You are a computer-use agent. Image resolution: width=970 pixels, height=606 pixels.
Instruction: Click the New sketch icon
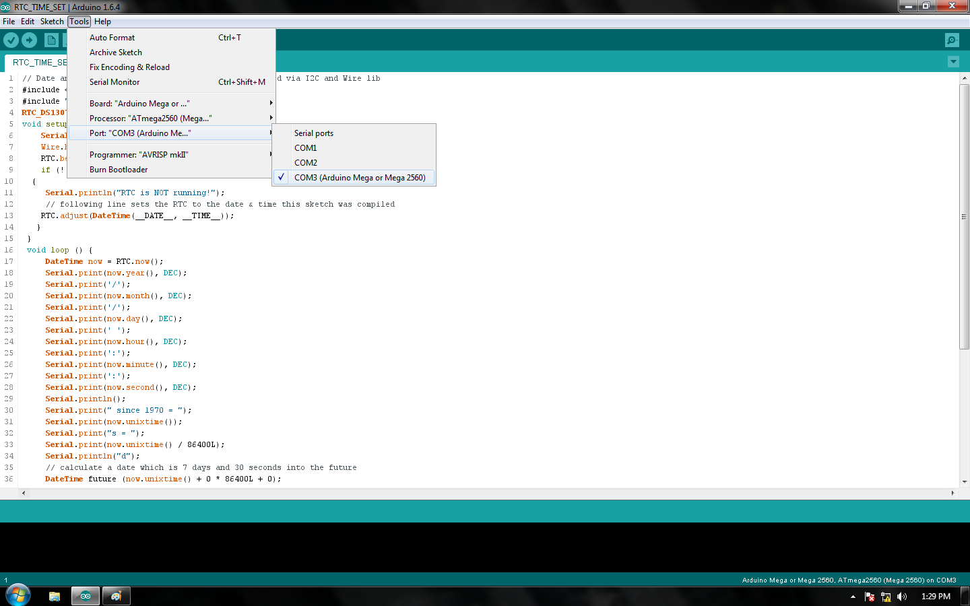[51, 40]
